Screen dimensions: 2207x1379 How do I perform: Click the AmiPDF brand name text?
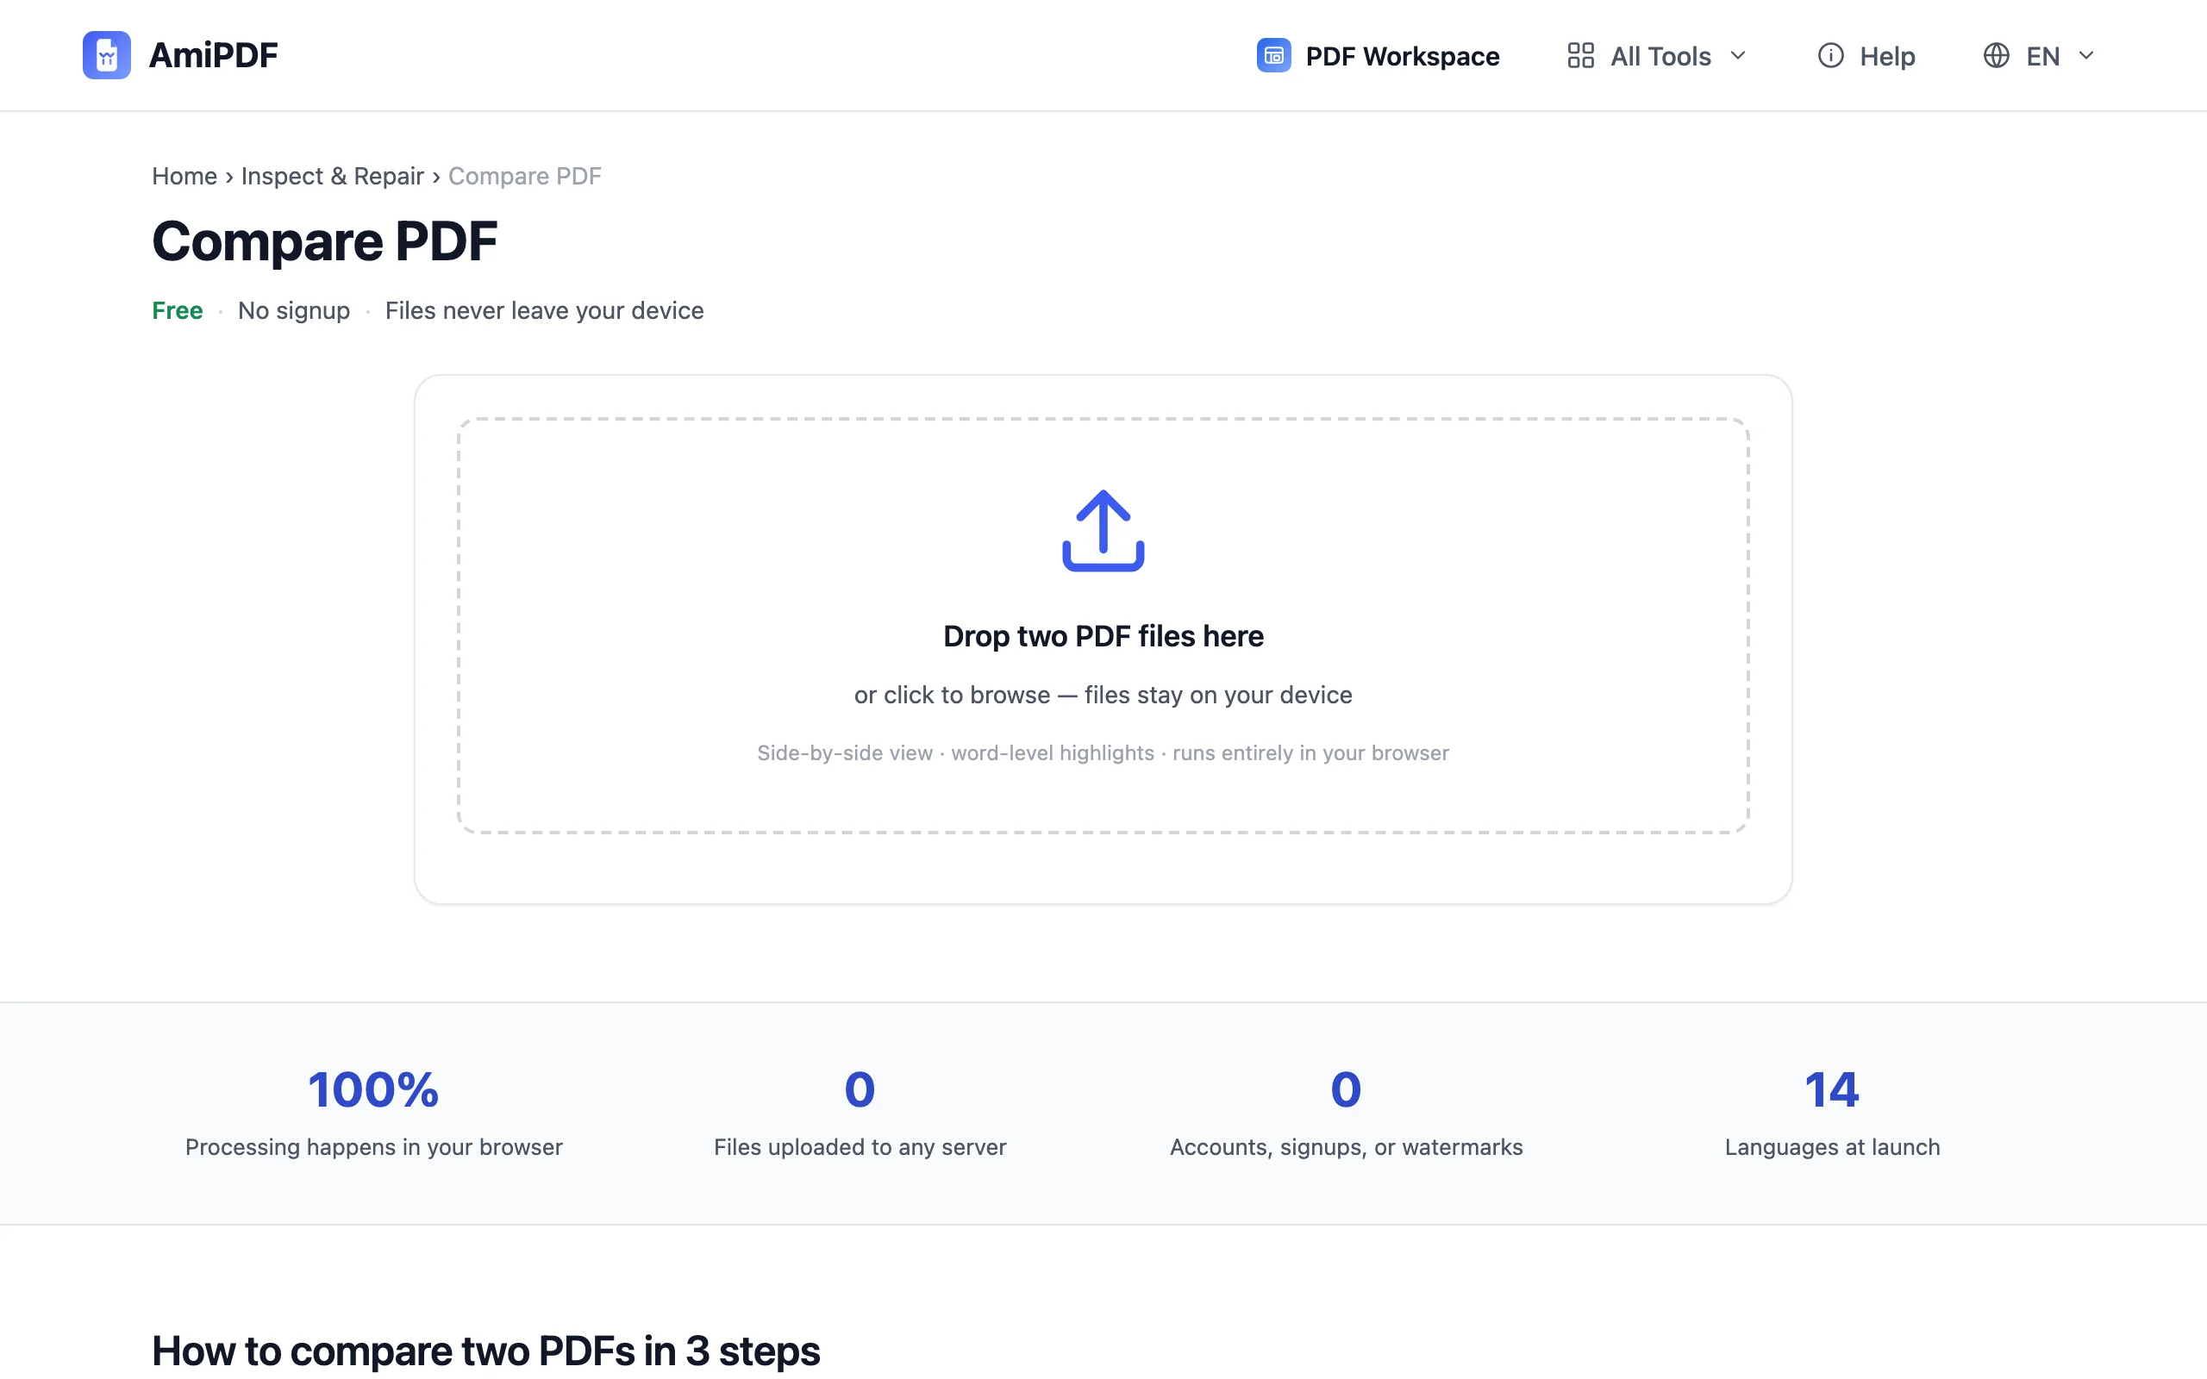(x=214, y=56)
